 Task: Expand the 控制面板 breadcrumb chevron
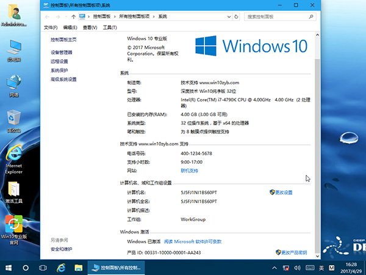(x=114, y=16)
